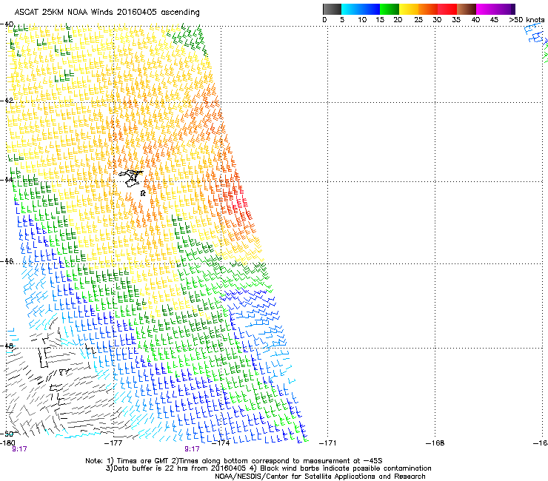The height and width of the screenshot is (481, 548).
Task: Choose the yellow 20-25 knots legend segment
Action: [x=409, y=9]
